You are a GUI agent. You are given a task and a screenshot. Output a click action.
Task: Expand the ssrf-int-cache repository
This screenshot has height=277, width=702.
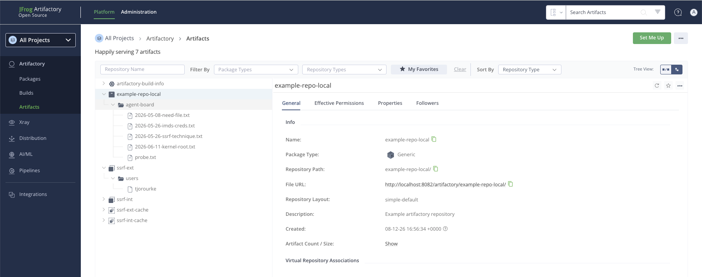pos(103,220)
